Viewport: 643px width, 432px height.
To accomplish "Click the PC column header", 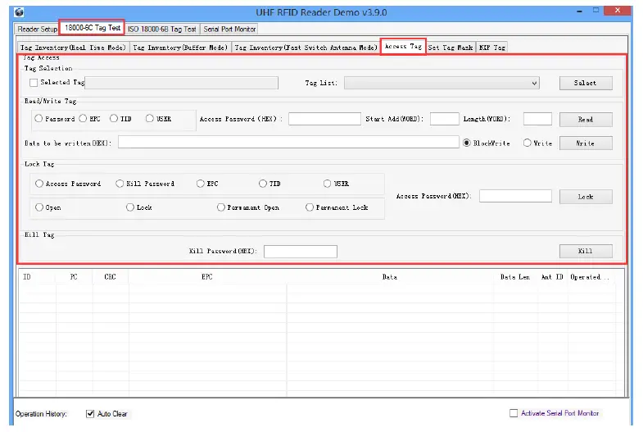I will [x=74, y=277].
